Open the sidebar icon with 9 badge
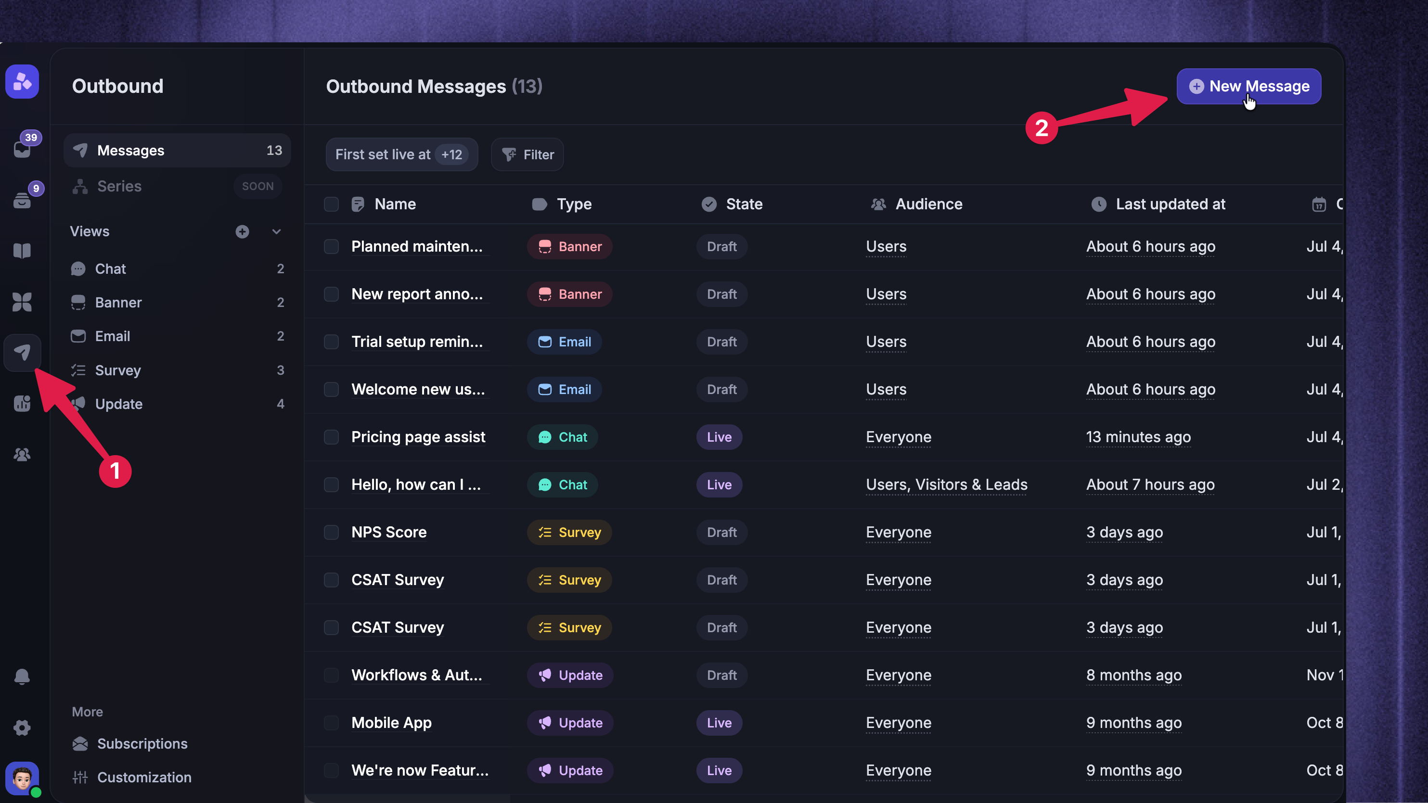Screen dimensions: 1428x803 point(22,200)
